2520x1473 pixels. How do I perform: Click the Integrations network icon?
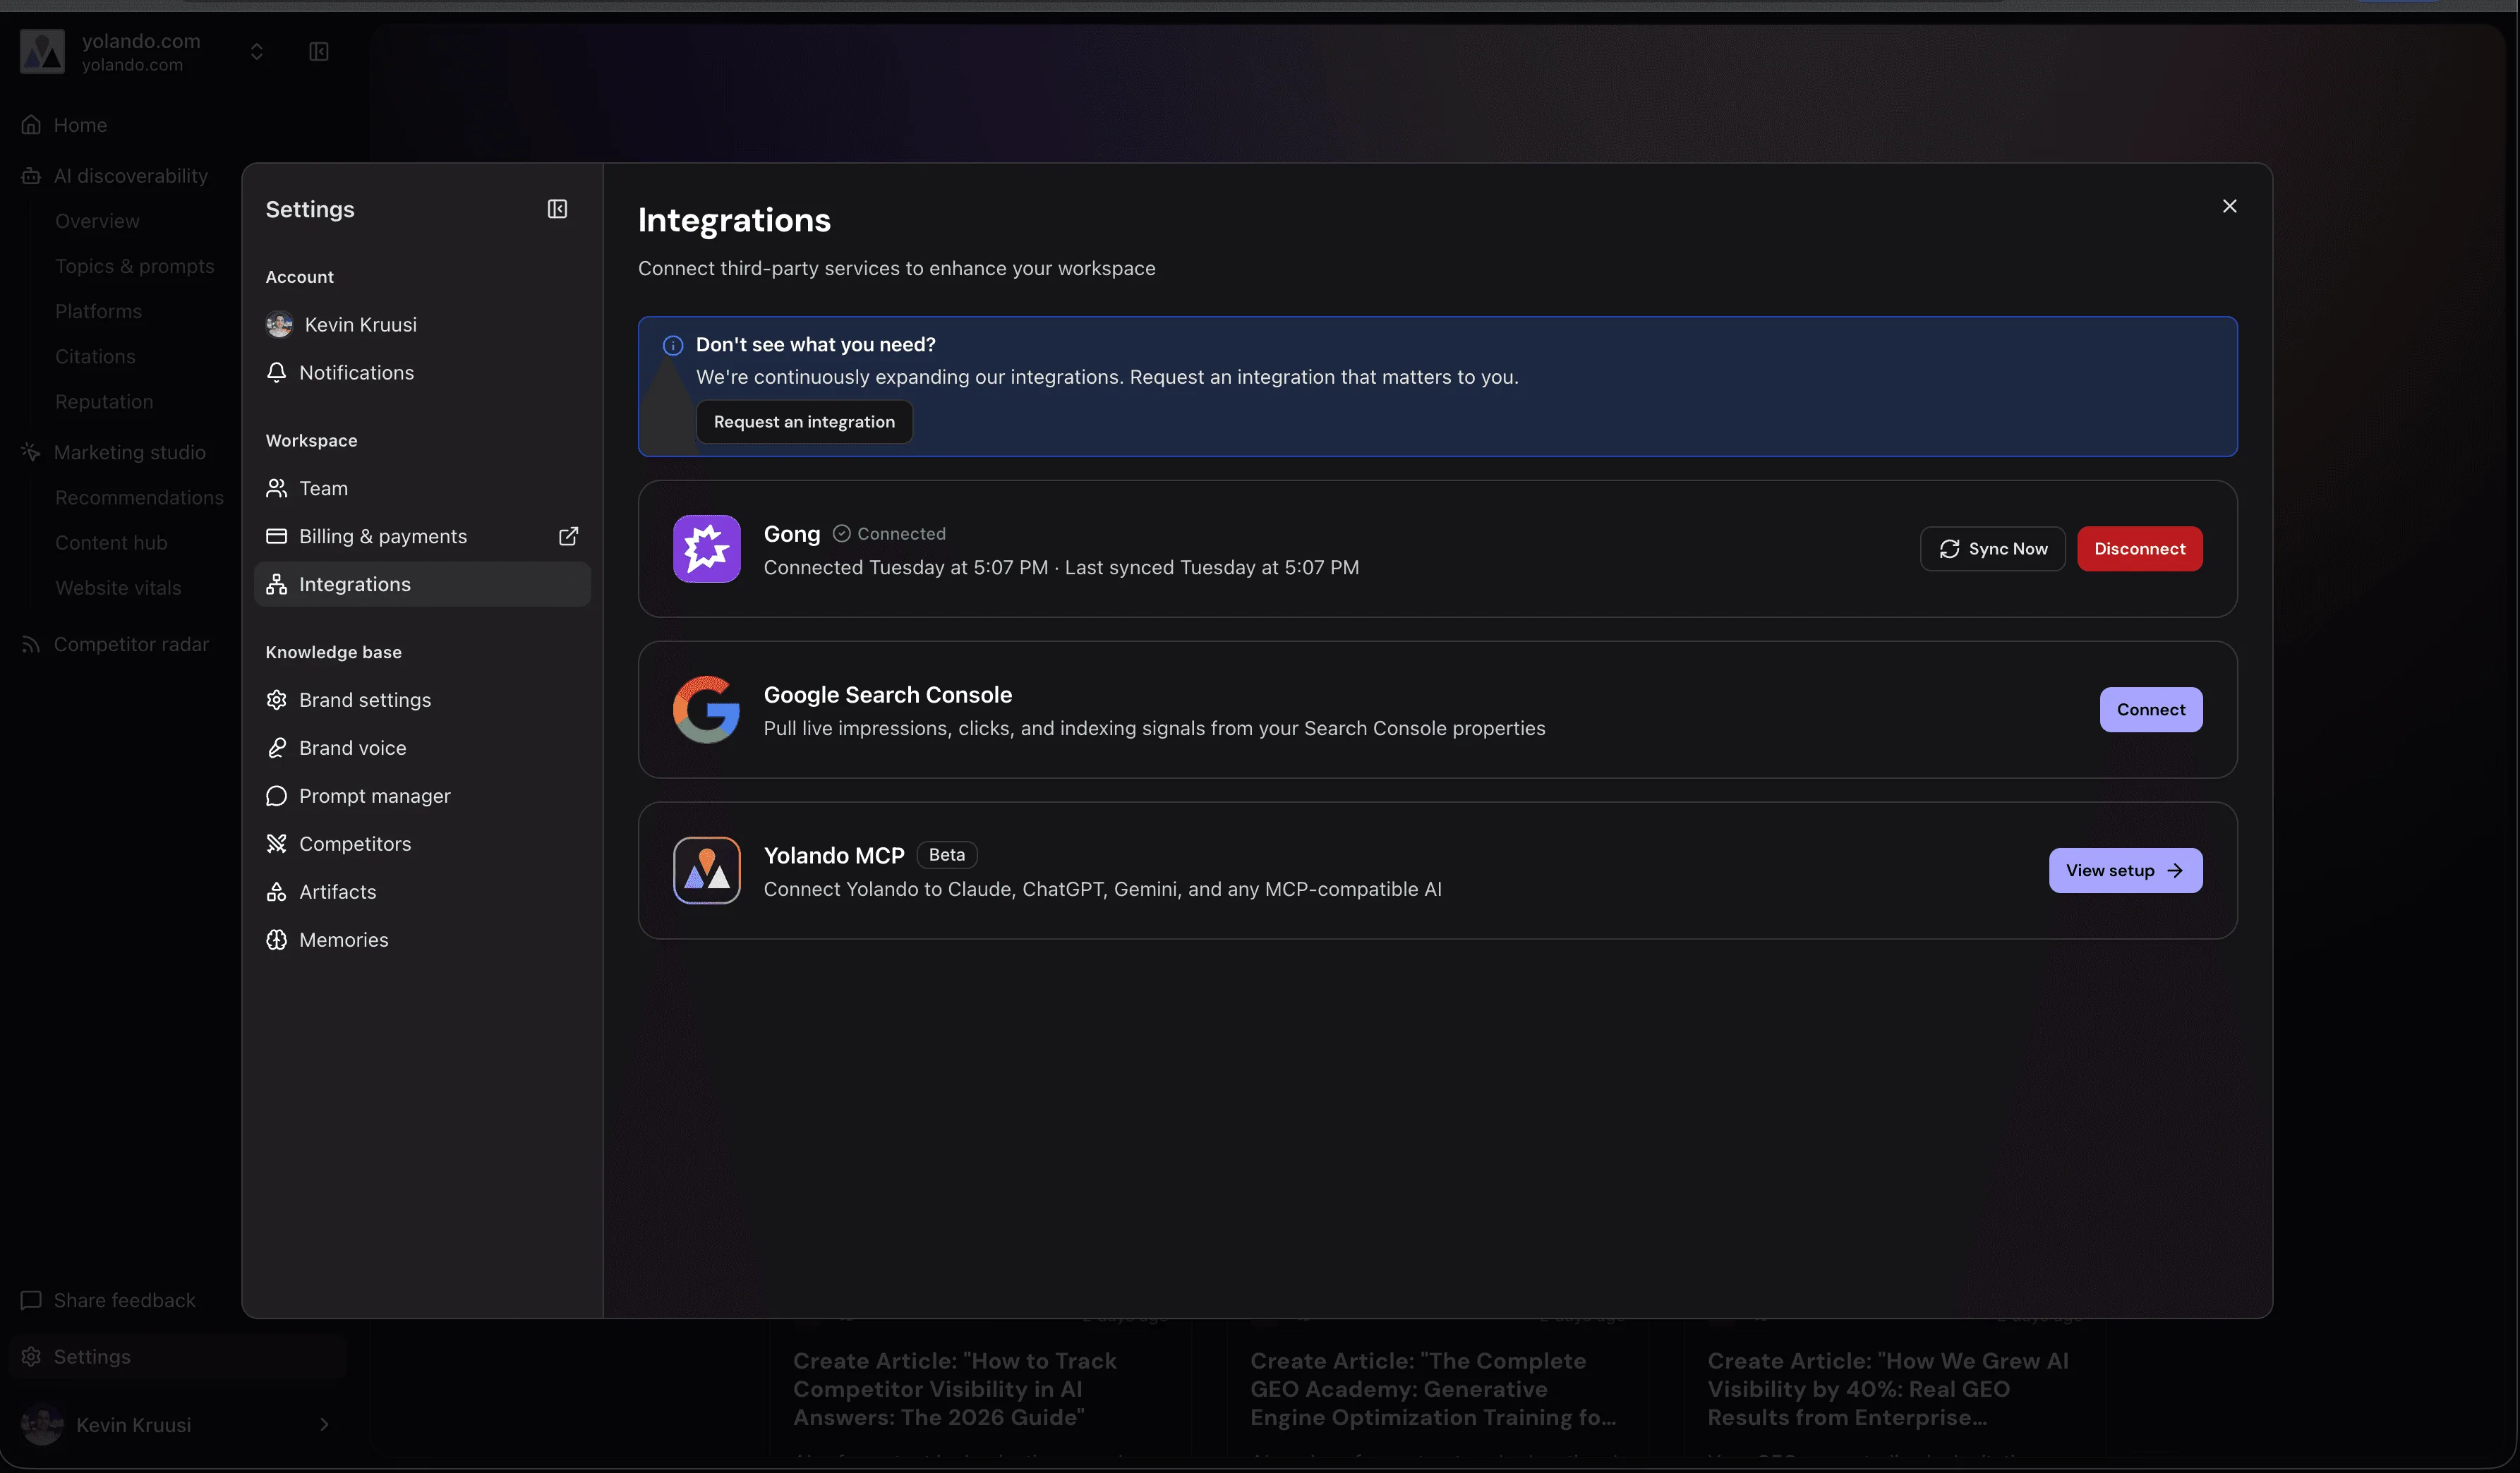(x=276, y=585)
